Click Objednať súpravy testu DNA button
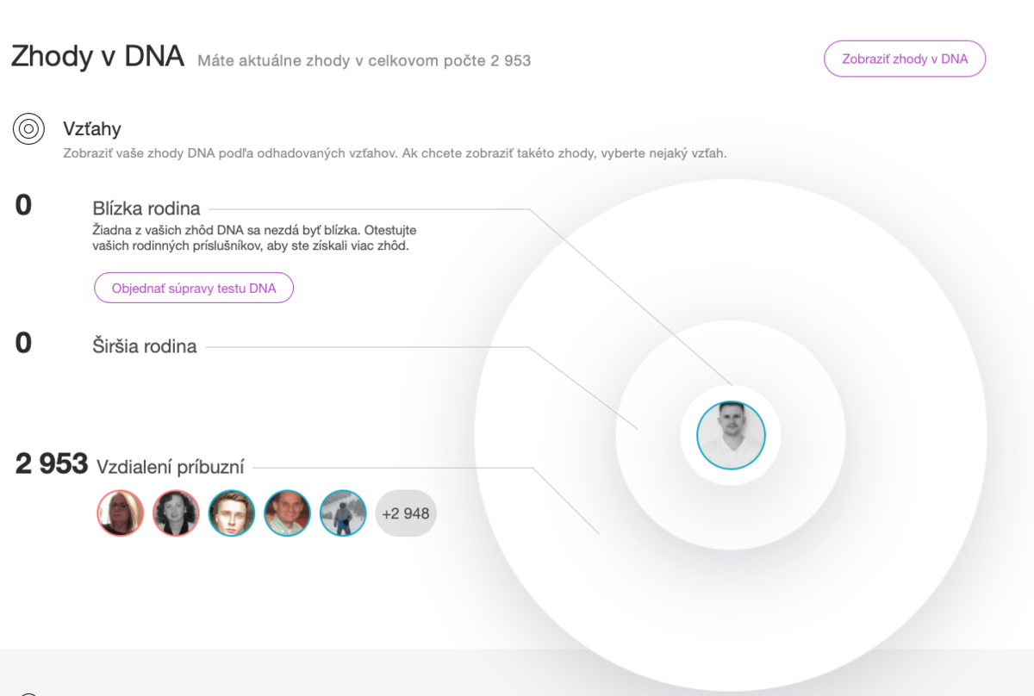 click(x=194, y=288)
